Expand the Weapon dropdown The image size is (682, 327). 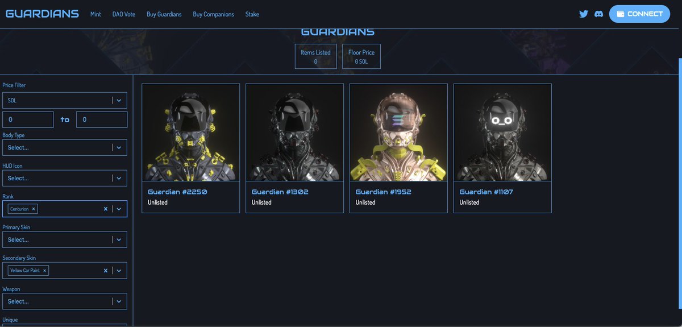(x=65, y=301)
